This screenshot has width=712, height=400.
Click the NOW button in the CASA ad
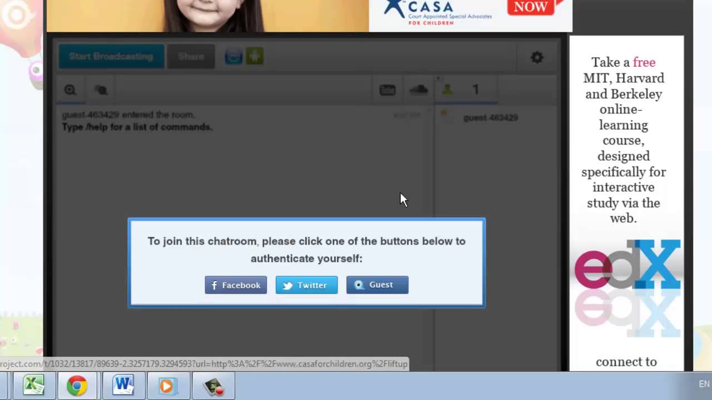(x=531, y=7)
